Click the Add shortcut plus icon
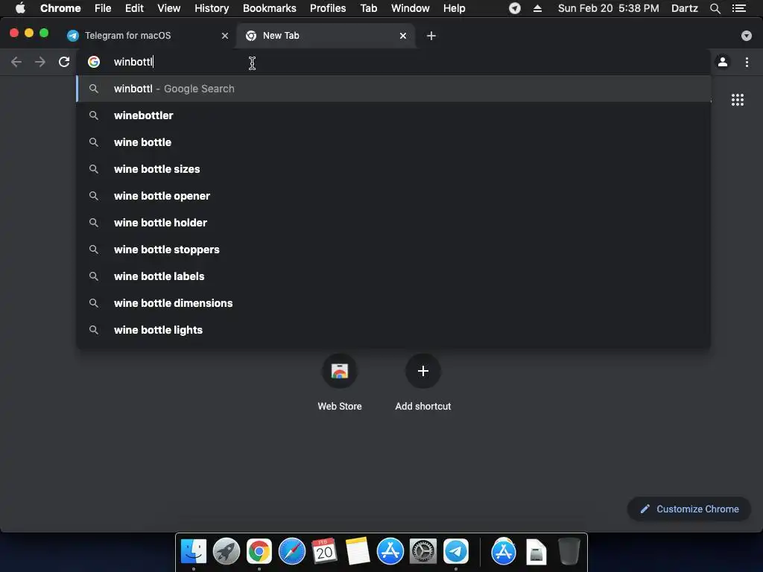This screenshot has height=572, width=763. [x=423, y=371]
